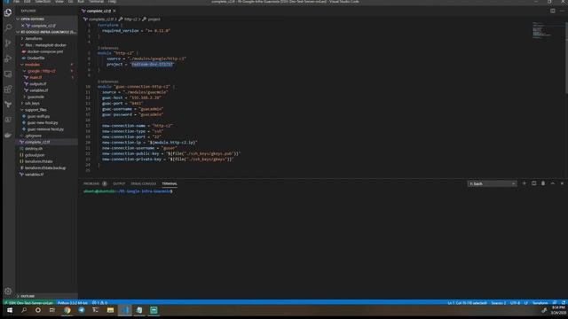Open the Manage gear menu
This screenshot has width=568, height=319.
tap(8, 292)
